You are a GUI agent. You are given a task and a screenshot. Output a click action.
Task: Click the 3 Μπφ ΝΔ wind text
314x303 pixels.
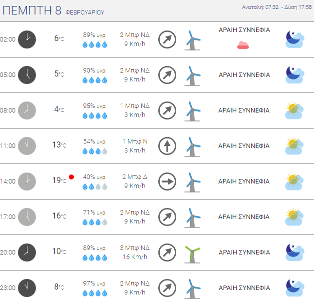pyautogui.click(x=135, y=248)
